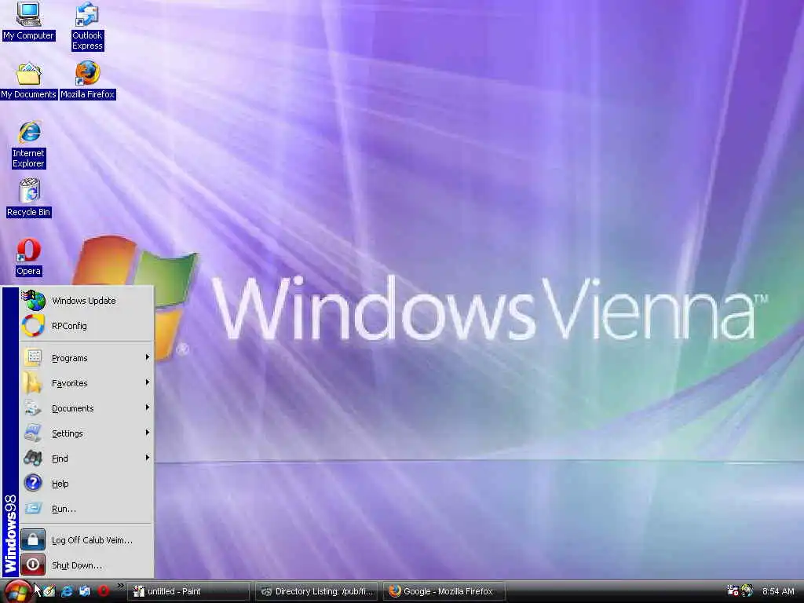Viewport: 804px width, 603px height.
Task: Click the Find binoculars icon
Action: pos(33,458)
